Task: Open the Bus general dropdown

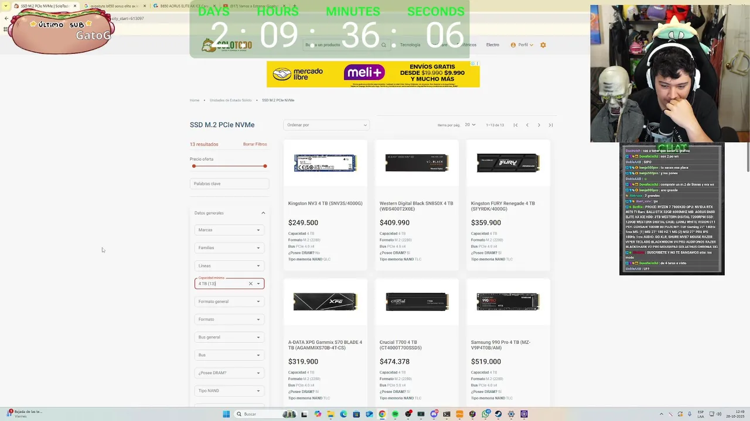Action: pyautogui.click(x=229, y=337)
